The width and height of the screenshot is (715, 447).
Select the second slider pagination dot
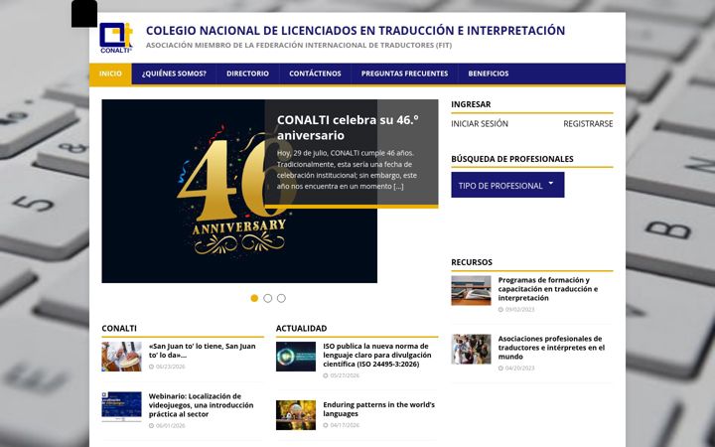point(268,298)
